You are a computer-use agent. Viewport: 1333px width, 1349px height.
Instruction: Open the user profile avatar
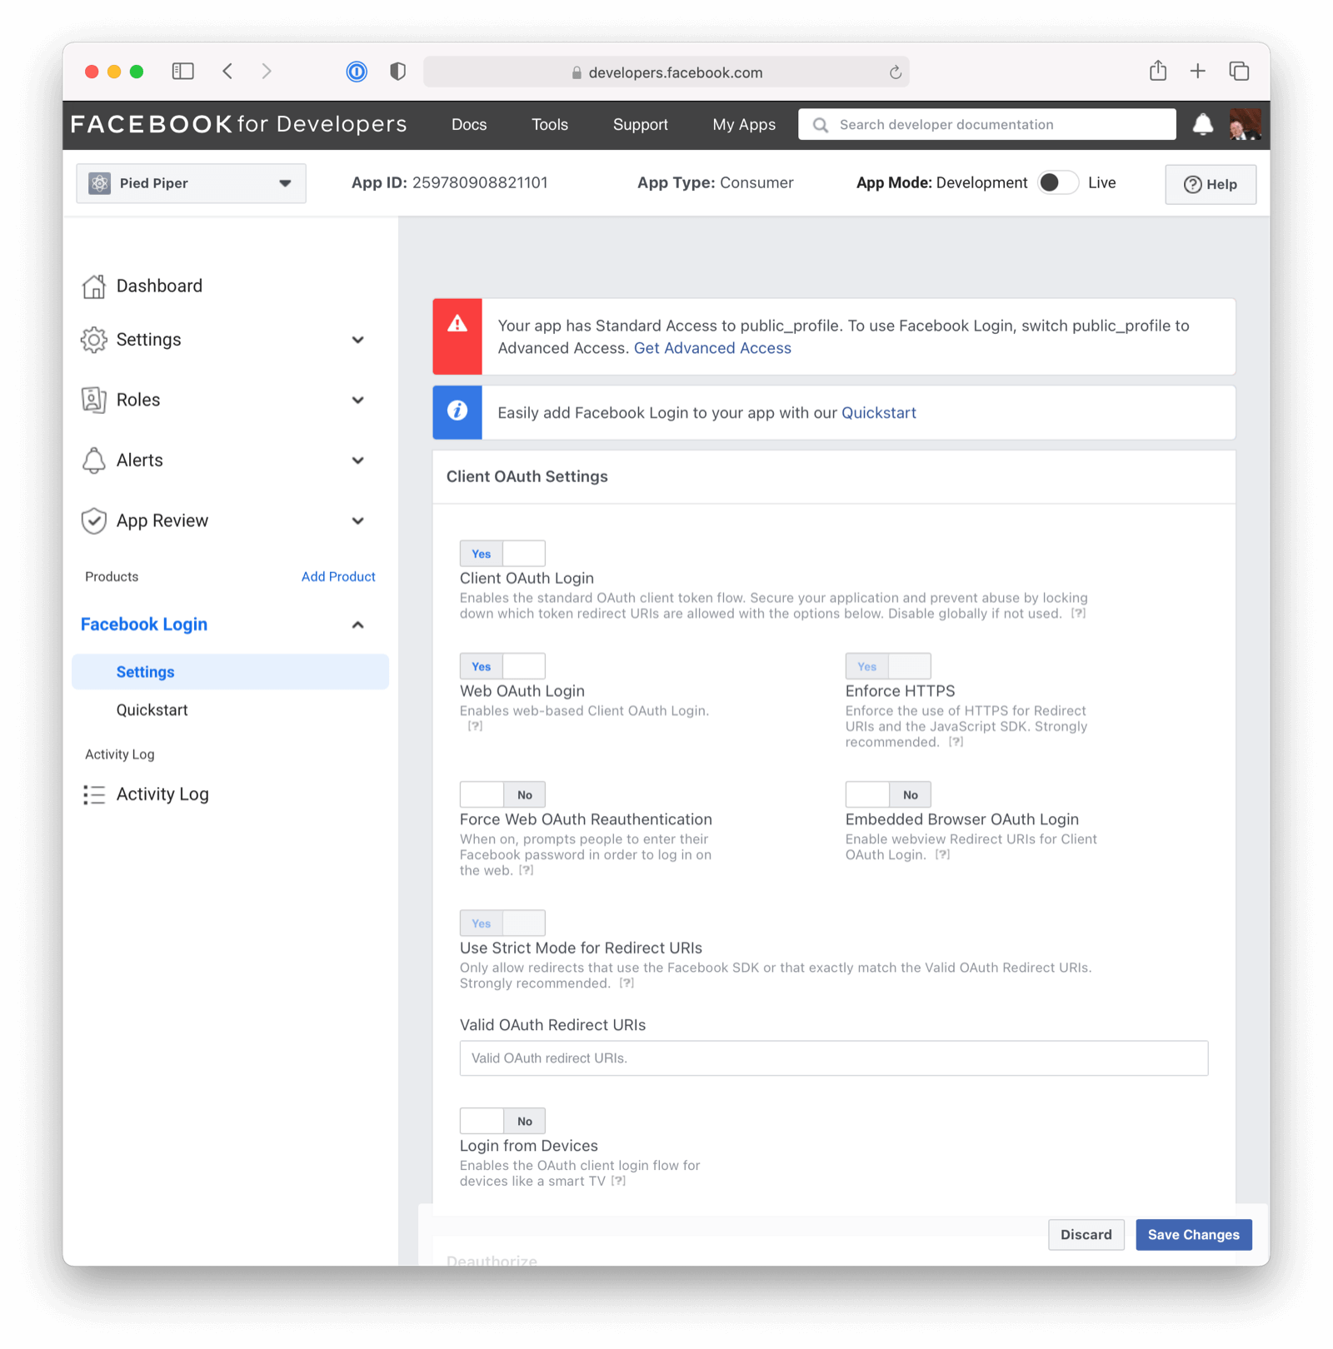(1246, 125)
